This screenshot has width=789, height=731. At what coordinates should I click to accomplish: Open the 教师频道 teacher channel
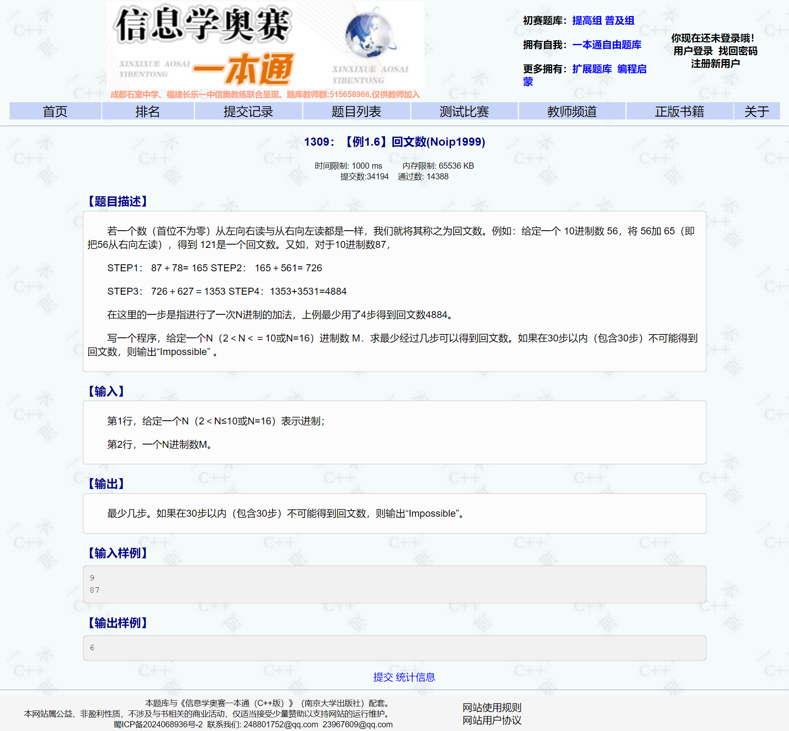coord(572,111)
